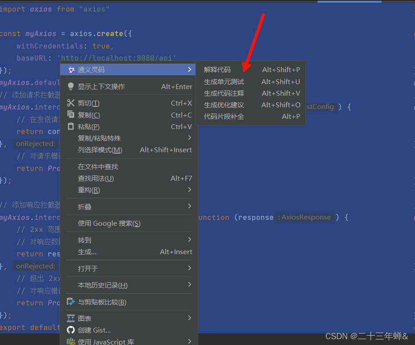
Task: Expand arrow next to 本地历史记录(H)
Action: pyautogui.click(x=190, y=284)
